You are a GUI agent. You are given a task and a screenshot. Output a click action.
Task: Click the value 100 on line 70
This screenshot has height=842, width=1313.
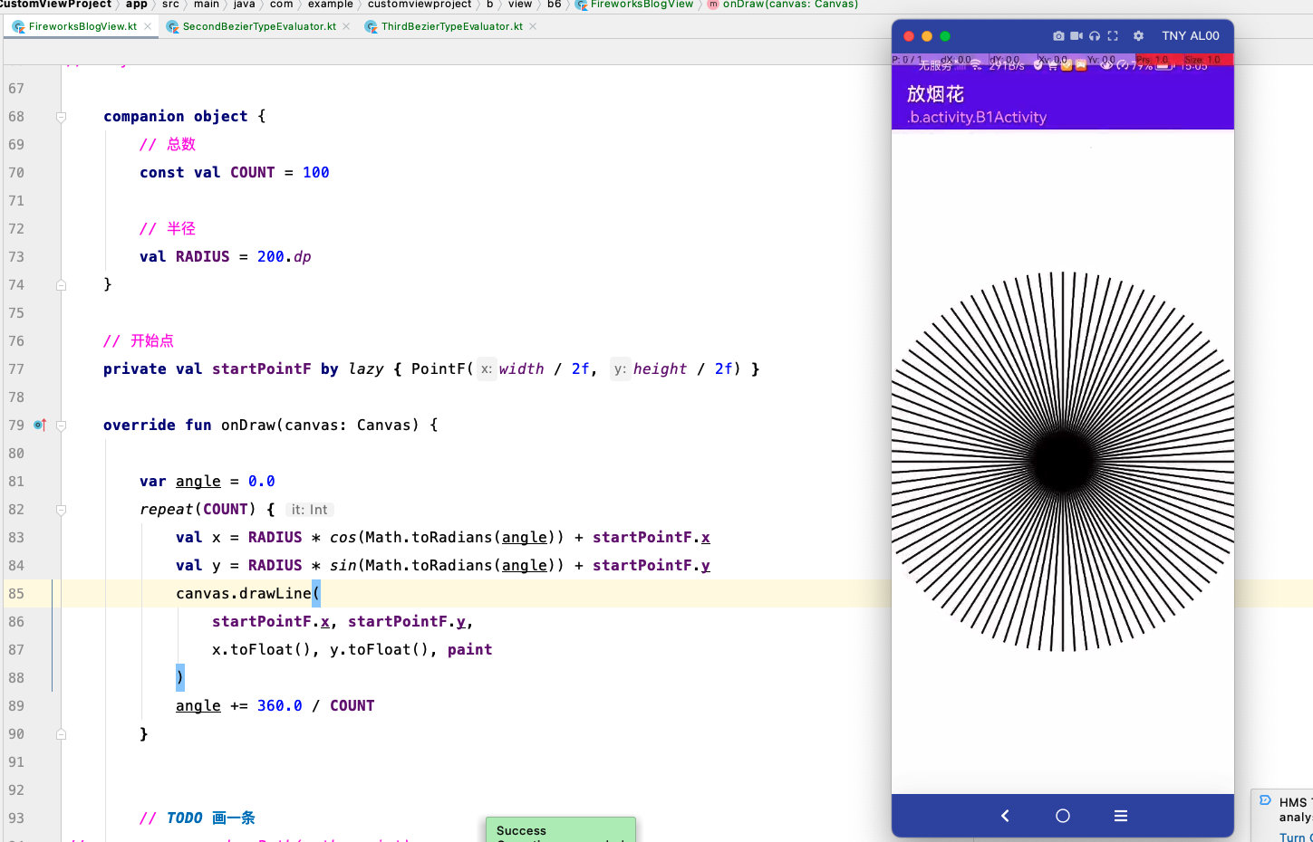coord(316,173)
